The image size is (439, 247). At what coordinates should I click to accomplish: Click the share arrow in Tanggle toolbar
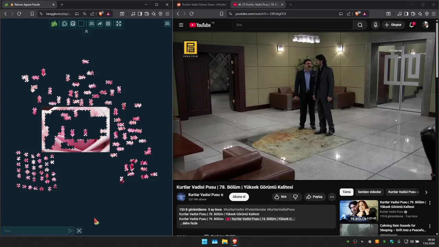100,24
